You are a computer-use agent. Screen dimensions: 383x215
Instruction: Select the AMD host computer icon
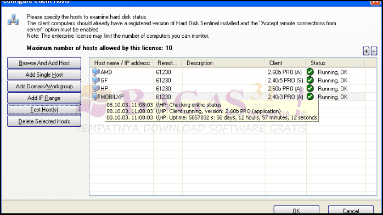pos(95,72)
